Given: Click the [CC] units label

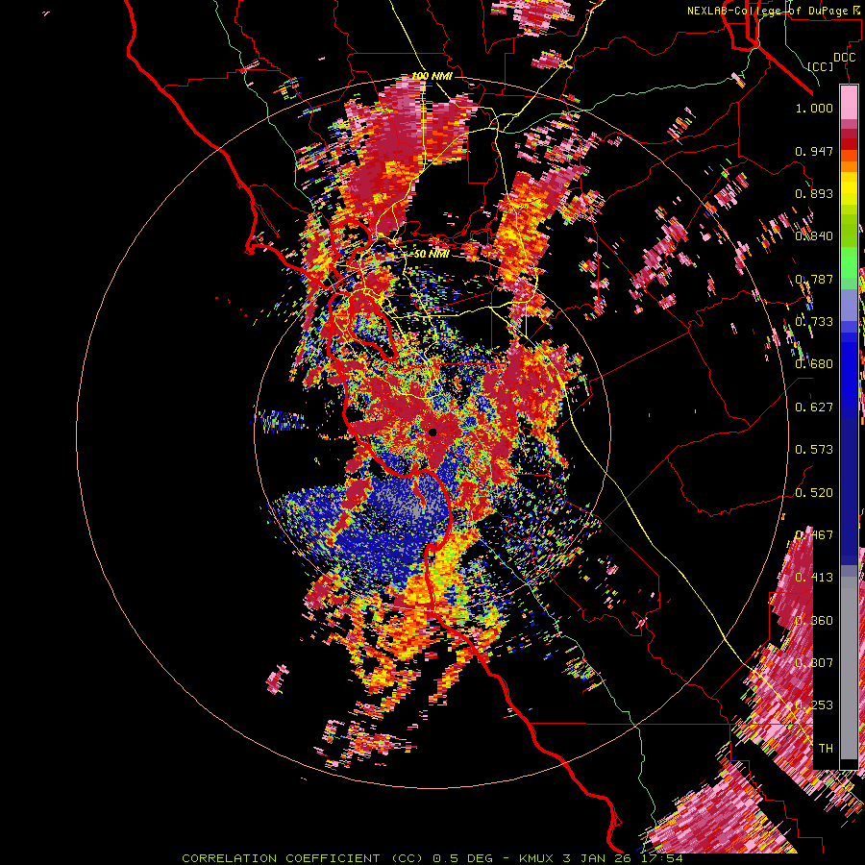Looking at the screenshot, I should (x=820, y=66).
